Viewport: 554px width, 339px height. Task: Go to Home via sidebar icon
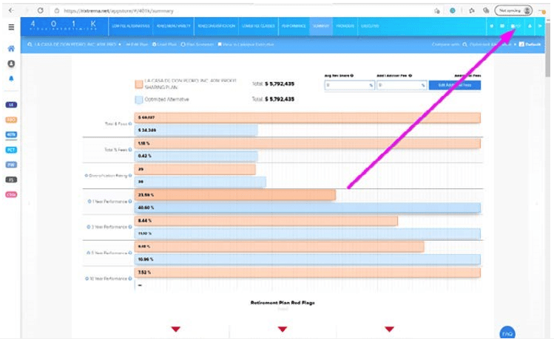[11, 49]
